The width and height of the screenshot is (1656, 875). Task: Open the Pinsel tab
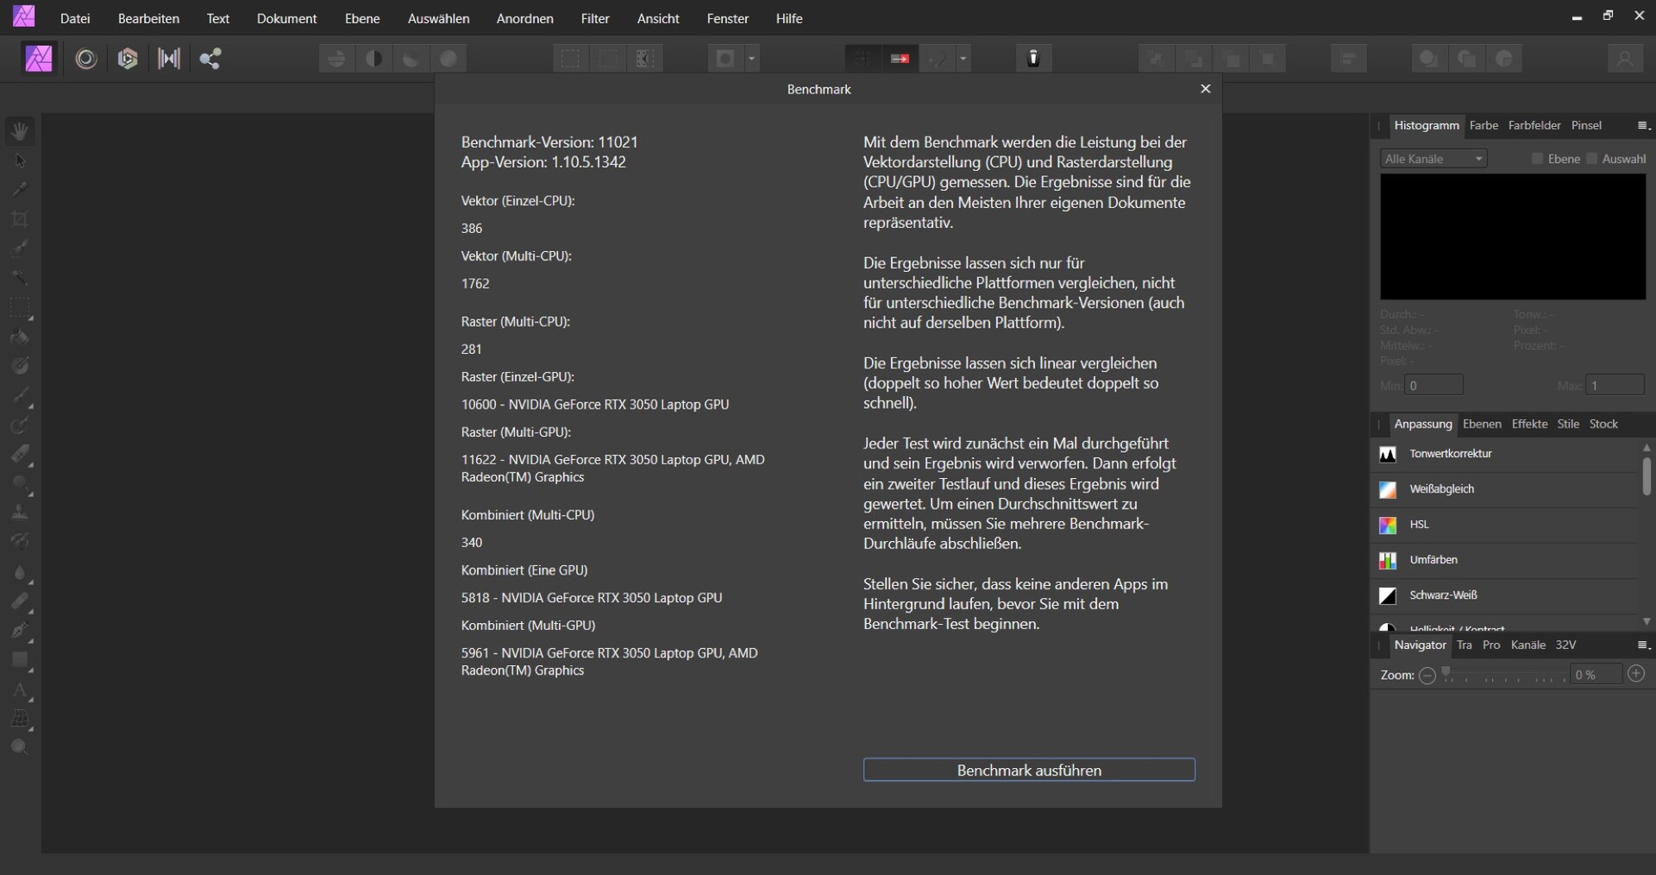1586,125
